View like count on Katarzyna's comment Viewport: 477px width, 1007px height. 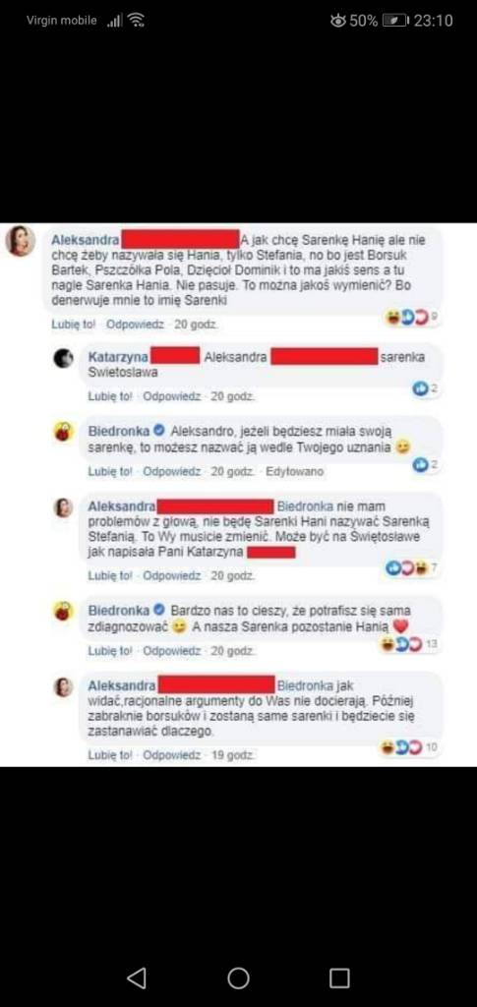click(425, 388)
